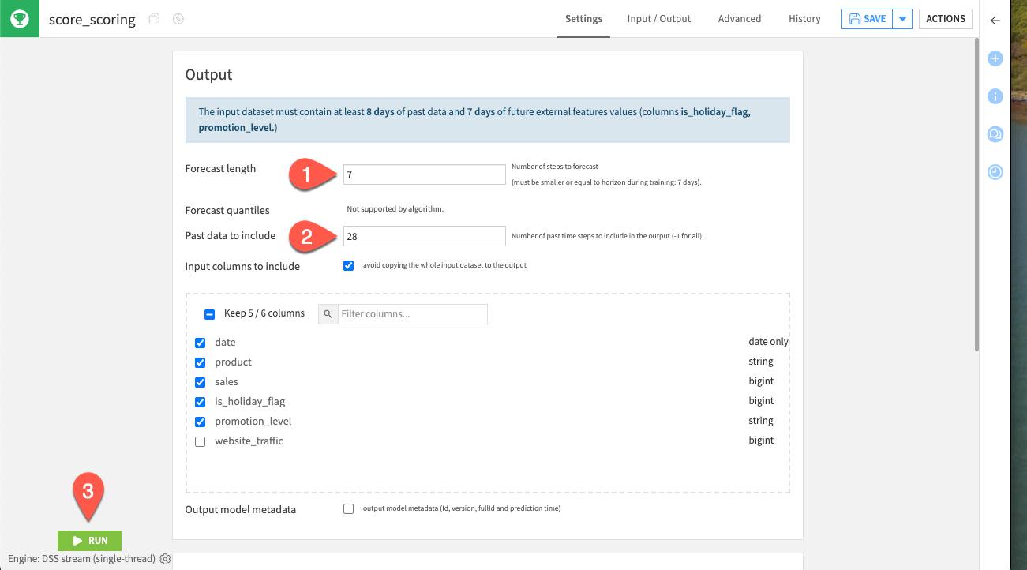Open the History tab
The width and height of the screenshot is (1027, 570).
tap(804, 18)
